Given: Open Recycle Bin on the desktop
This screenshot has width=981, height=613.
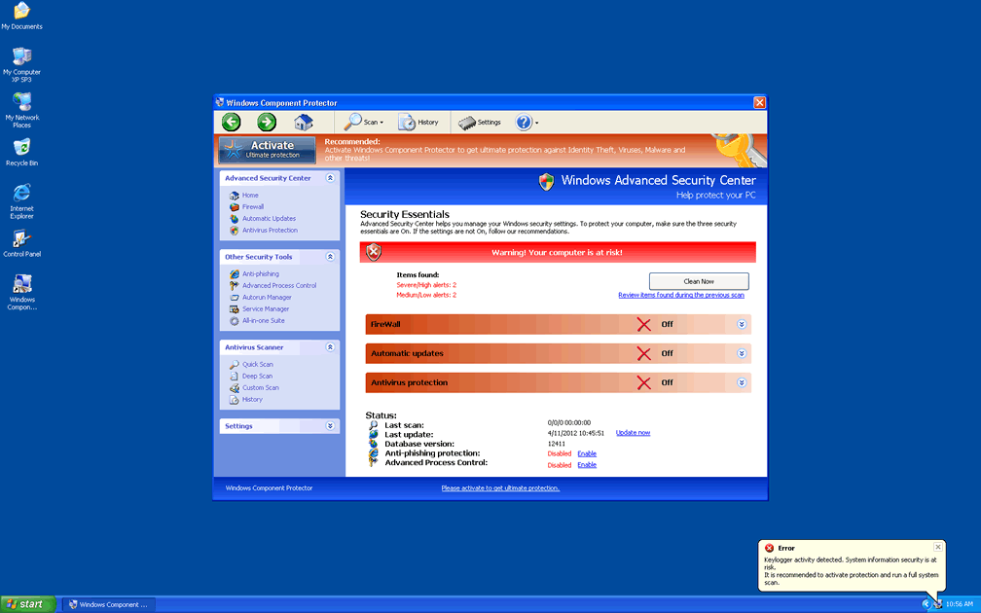Looking at the screenshot, I should point(21,151).
